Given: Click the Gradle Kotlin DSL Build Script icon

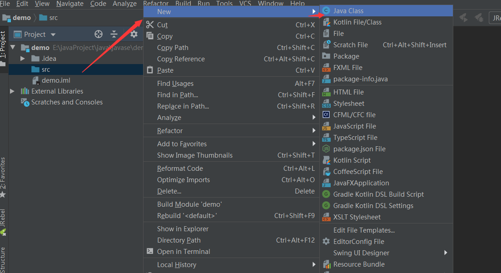Looking at the screenshot, I should coord(326,194).
